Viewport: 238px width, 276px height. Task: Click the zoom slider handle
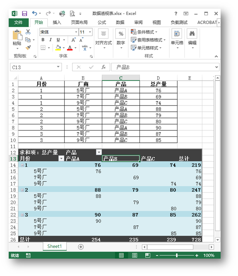click(177, 255)
